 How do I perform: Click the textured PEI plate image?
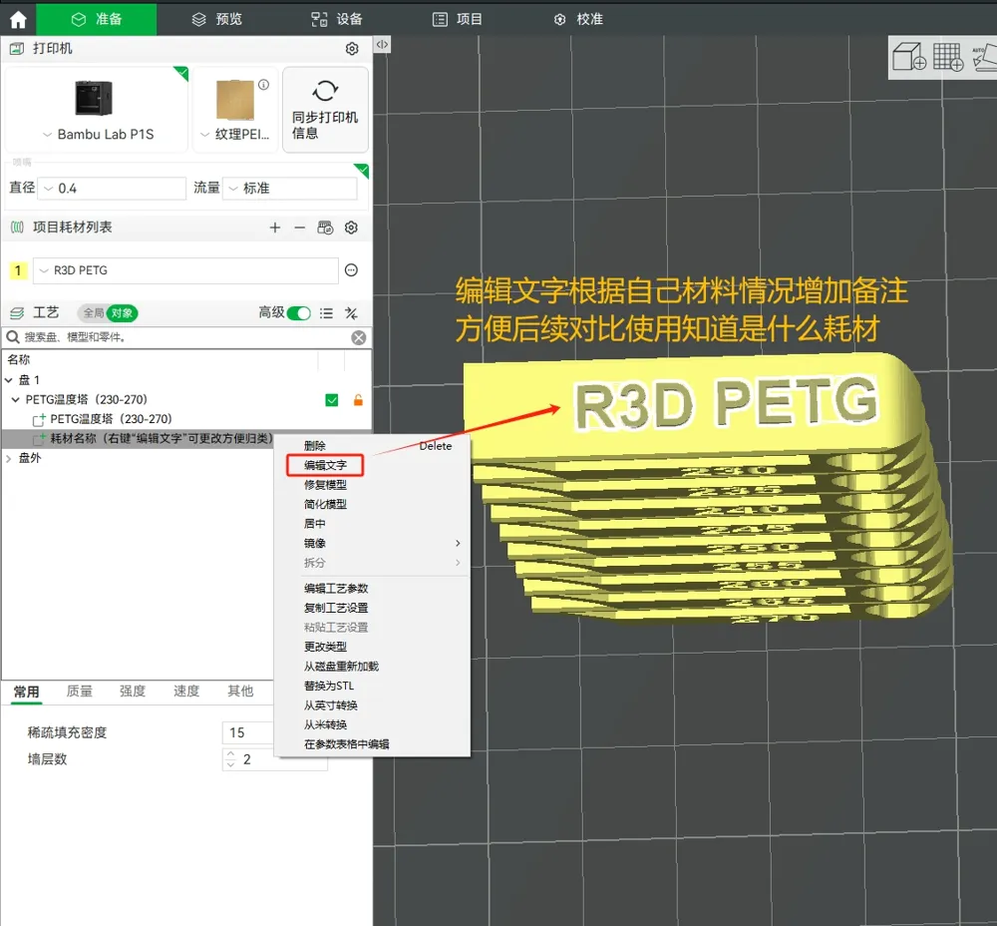[x=235, y=99]
